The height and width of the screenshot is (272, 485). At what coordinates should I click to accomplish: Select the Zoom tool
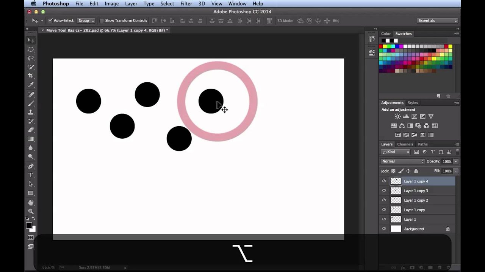click(31, 211)
